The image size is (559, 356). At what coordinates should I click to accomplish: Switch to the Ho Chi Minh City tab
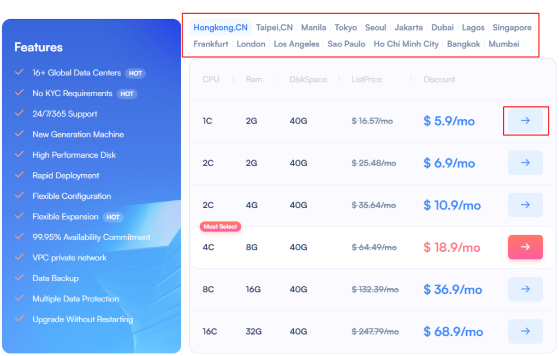point(406,44)
